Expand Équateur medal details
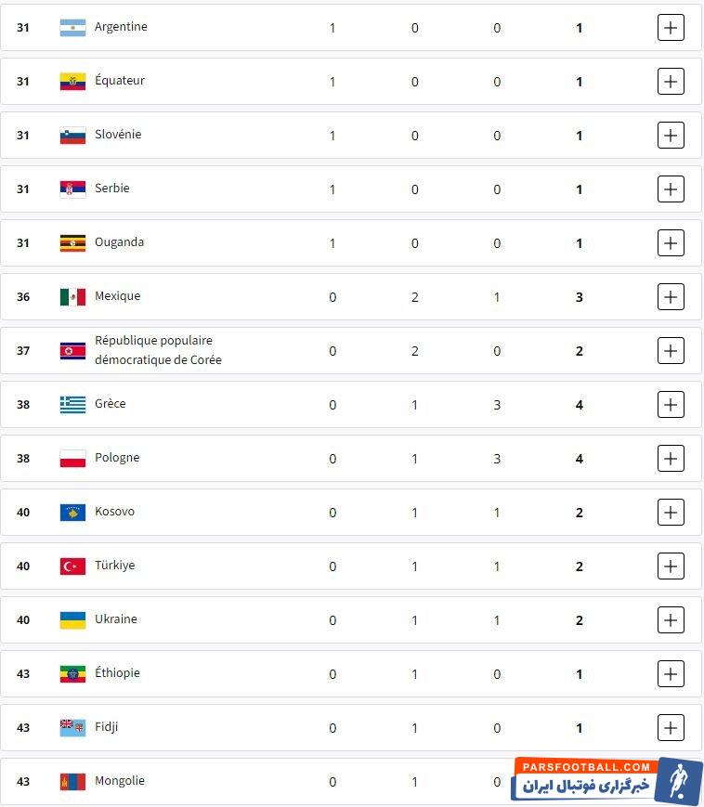This screenshot has height=807, width=704. [x=671, y=82]
